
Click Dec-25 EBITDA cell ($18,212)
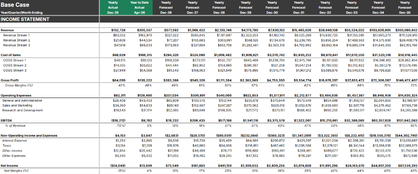118,120
